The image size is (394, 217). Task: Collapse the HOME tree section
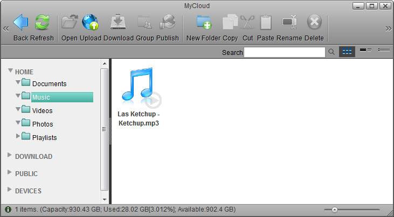(10, 72)
